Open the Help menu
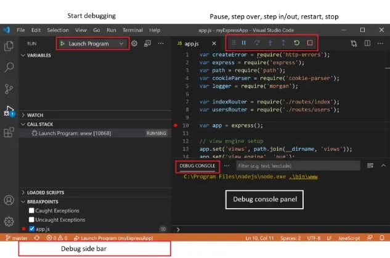This screenshot has width=390, height=258. pyautogui.click(x=155, y=30)
